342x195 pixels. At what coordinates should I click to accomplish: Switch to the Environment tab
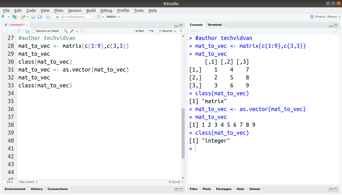coord(15,189)
